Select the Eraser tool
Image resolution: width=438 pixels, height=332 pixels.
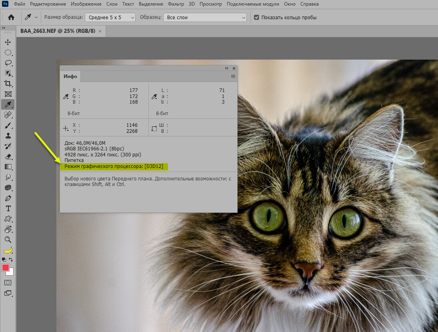(8, 157)
